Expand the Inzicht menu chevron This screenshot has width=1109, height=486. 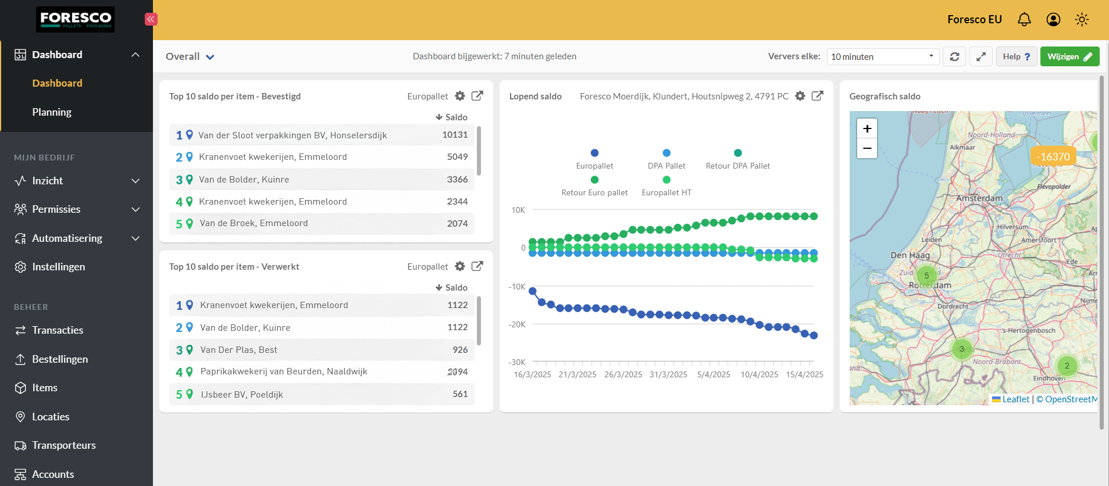(135, 181)
